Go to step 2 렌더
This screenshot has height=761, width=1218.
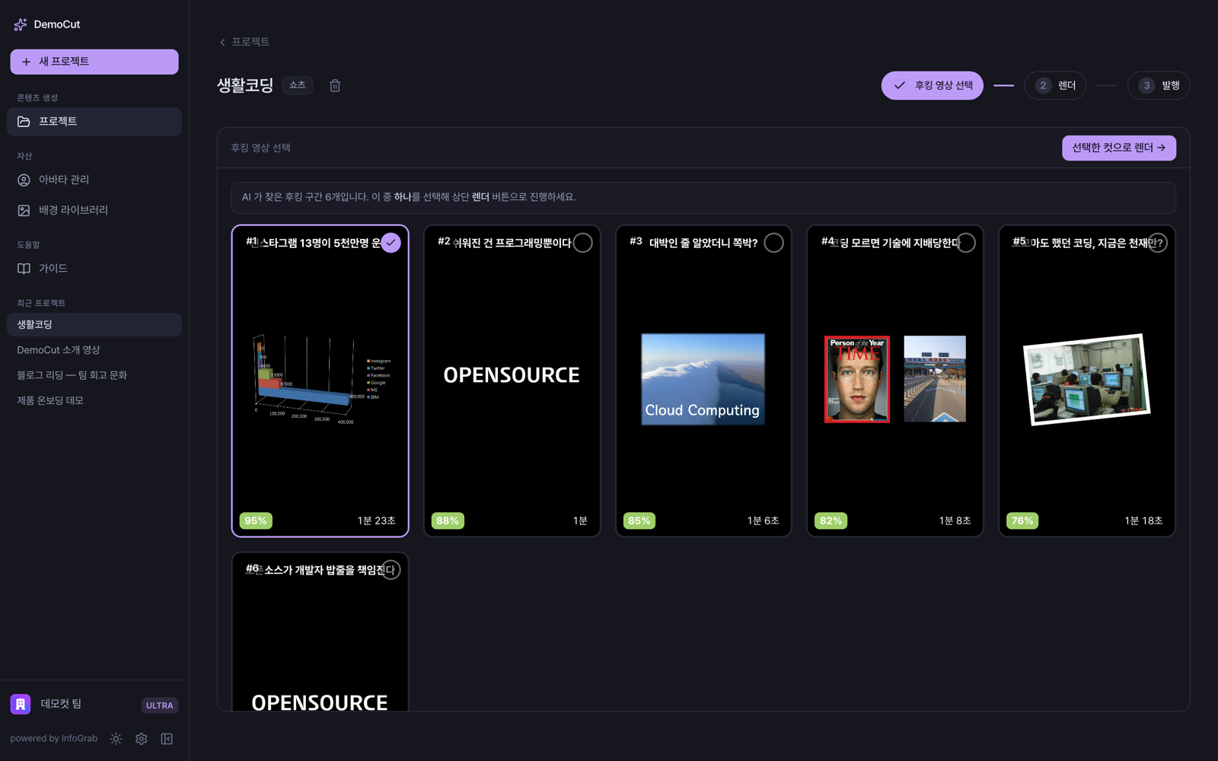pos(1055,85)
